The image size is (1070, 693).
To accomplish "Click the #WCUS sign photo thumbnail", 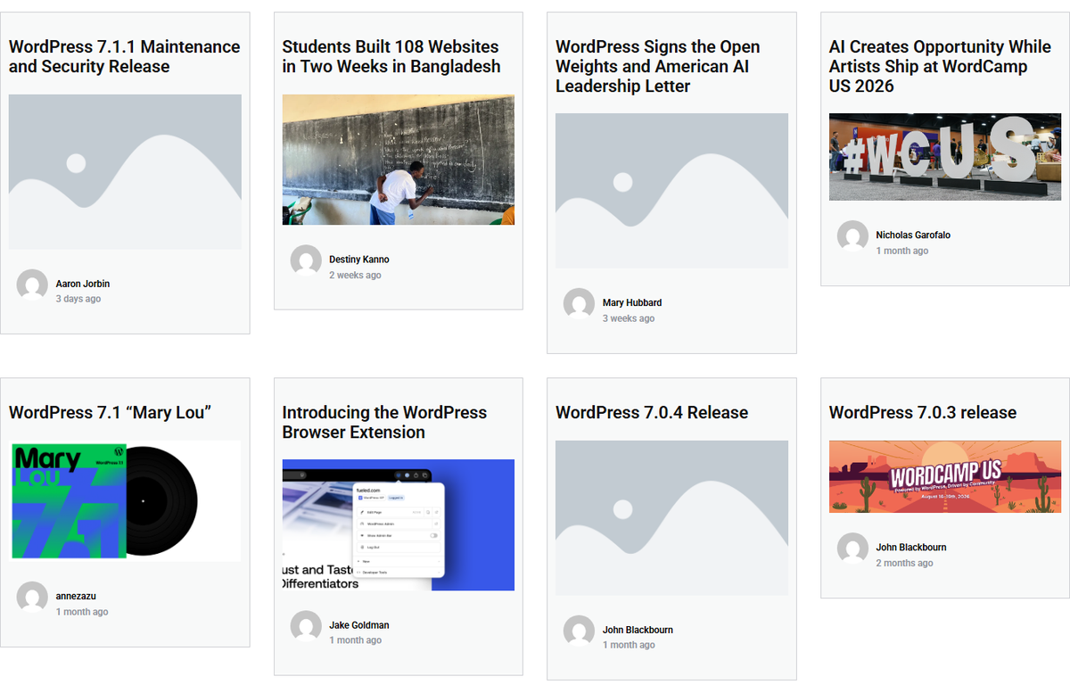I will coord(945,157).
